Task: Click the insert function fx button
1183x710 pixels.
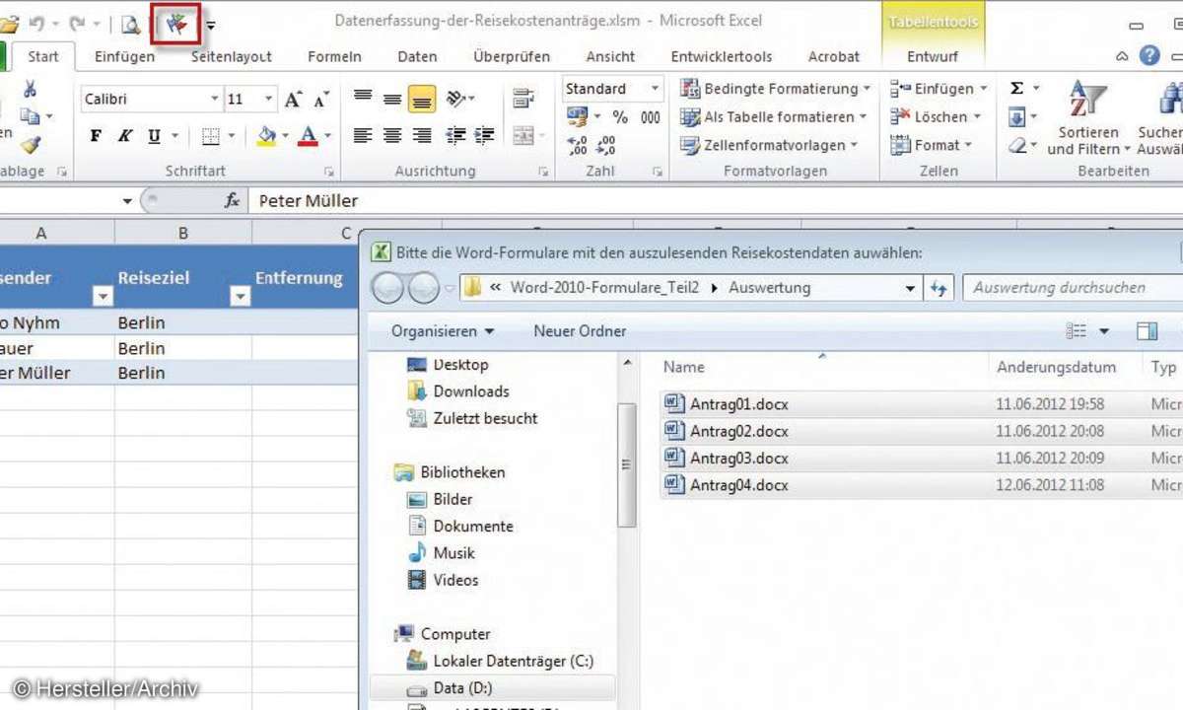Action: [x=232, y=201]
